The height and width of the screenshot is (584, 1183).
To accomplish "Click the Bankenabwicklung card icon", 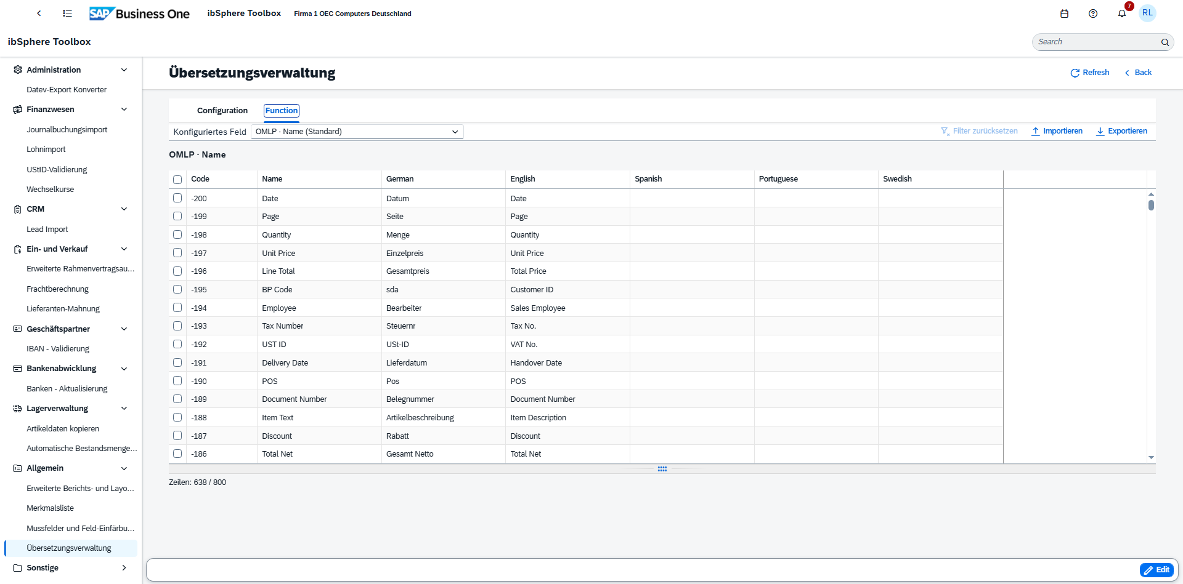I will 17,369.
